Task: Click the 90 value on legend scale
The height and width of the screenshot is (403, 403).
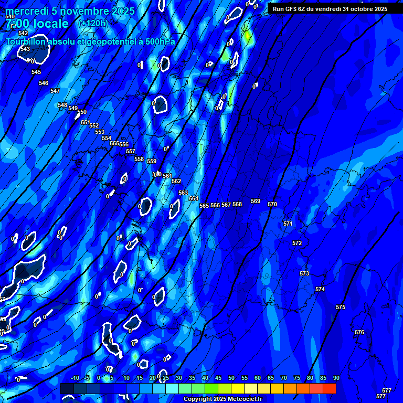Action: click(x=336, y=378)
